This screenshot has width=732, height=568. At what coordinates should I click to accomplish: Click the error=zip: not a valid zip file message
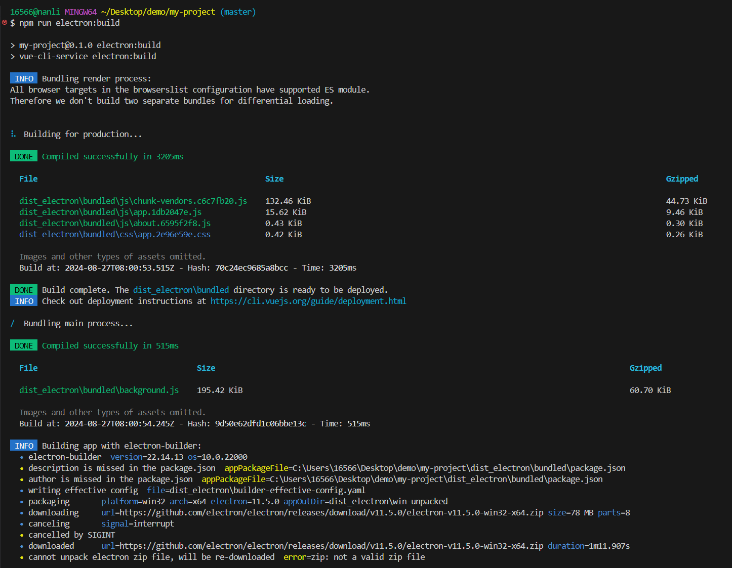coord(354,557)
